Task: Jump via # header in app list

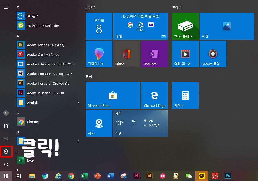Action: pos(18,7)
